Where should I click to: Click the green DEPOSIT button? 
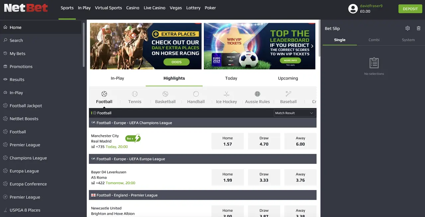pyautogui.click(x=410, y=9)
